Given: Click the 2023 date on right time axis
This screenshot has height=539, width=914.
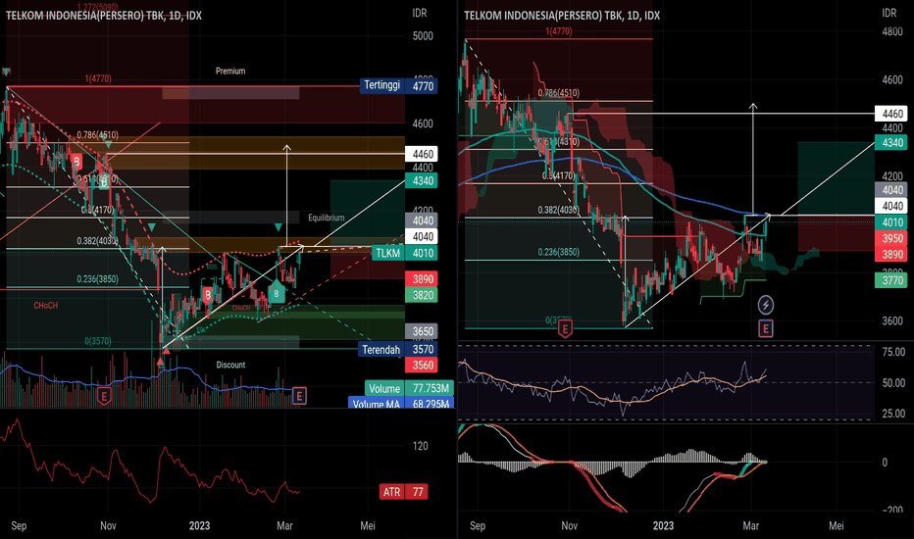Looking at the screenshot, I should 663,525.
